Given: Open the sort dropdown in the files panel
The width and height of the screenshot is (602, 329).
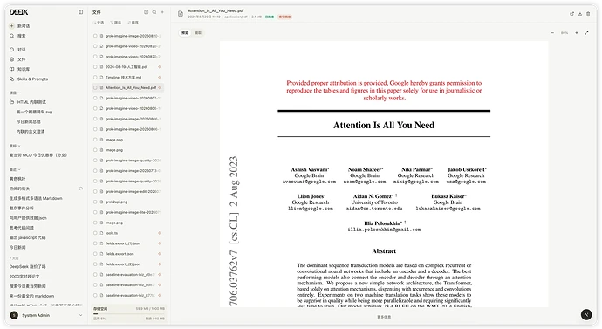Looking at the screenshot, I should point(133,23).
